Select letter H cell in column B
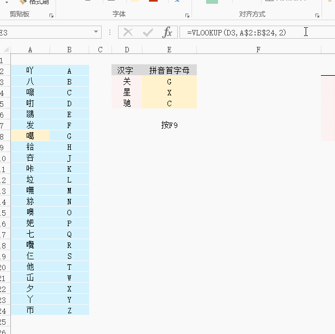 [69, 147]
